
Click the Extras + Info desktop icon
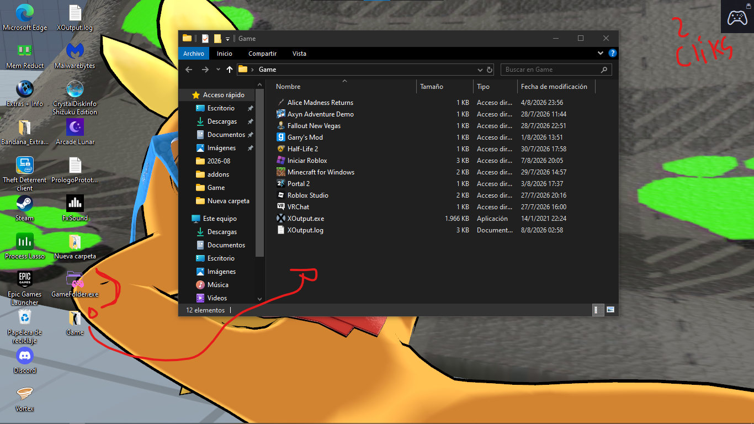pos(25,94)
